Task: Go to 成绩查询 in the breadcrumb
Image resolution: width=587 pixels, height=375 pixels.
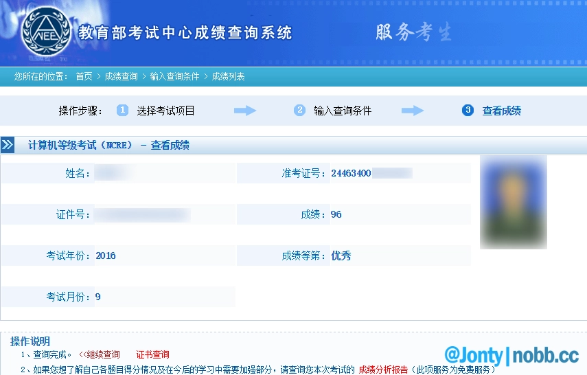Action: (x=121, y=77)
